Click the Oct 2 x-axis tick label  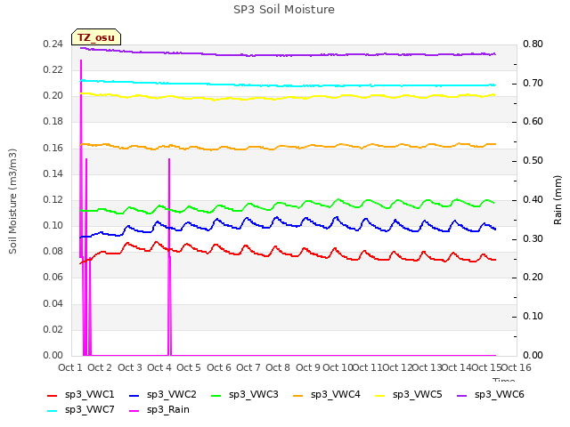[100, 367]
